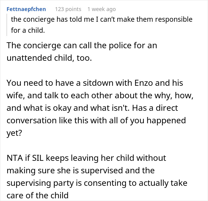Click the quoted line starting 'the concierge has told'
This screenshot has height=201, width=208.
click(x=102, y=20)
